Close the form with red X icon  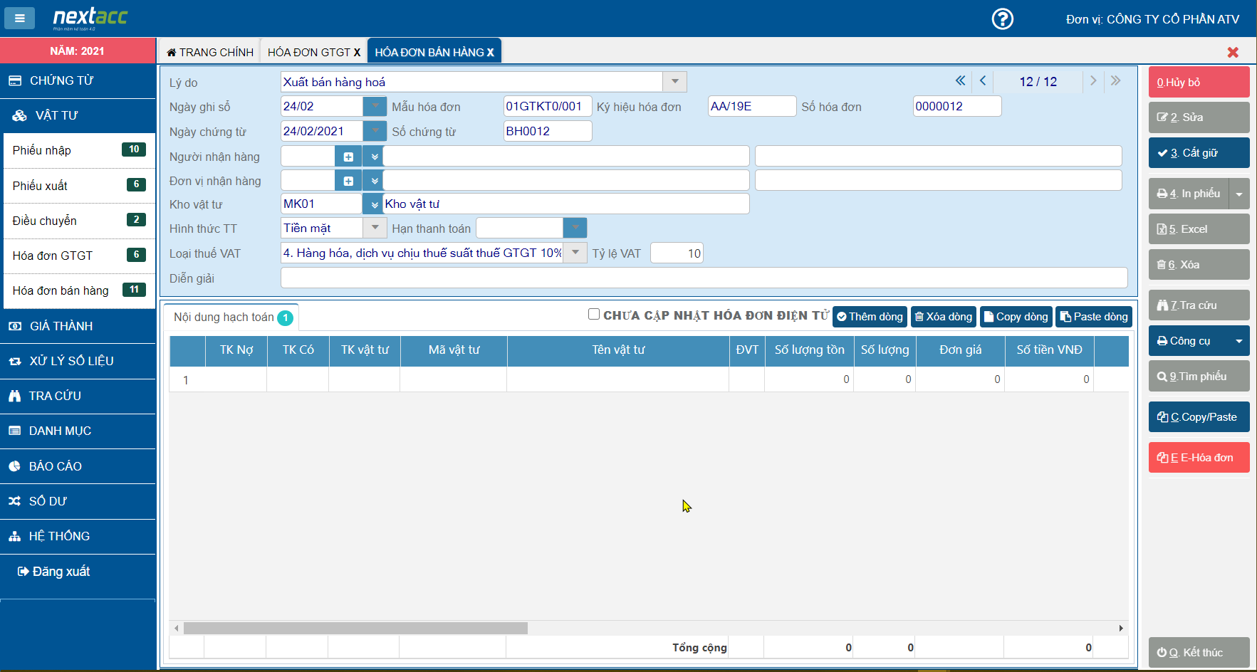click(1233, 52)
